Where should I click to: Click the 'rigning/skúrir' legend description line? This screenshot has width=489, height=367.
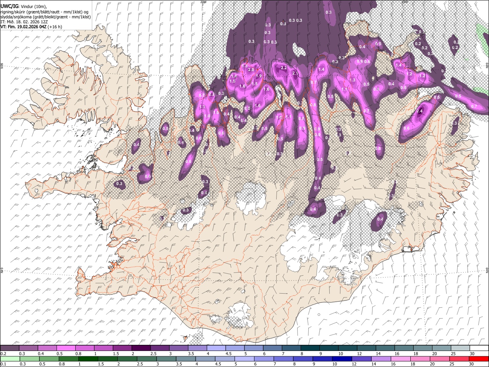(44, 11)
